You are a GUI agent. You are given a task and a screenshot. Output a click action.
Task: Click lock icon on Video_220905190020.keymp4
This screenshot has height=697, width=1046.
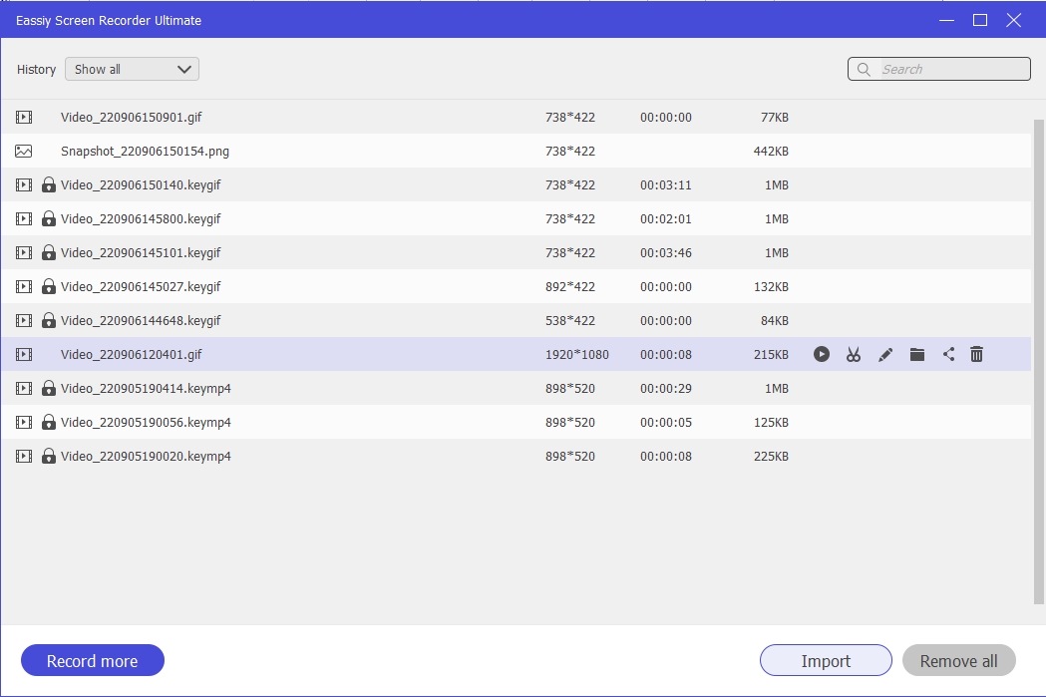pos(49,457)
